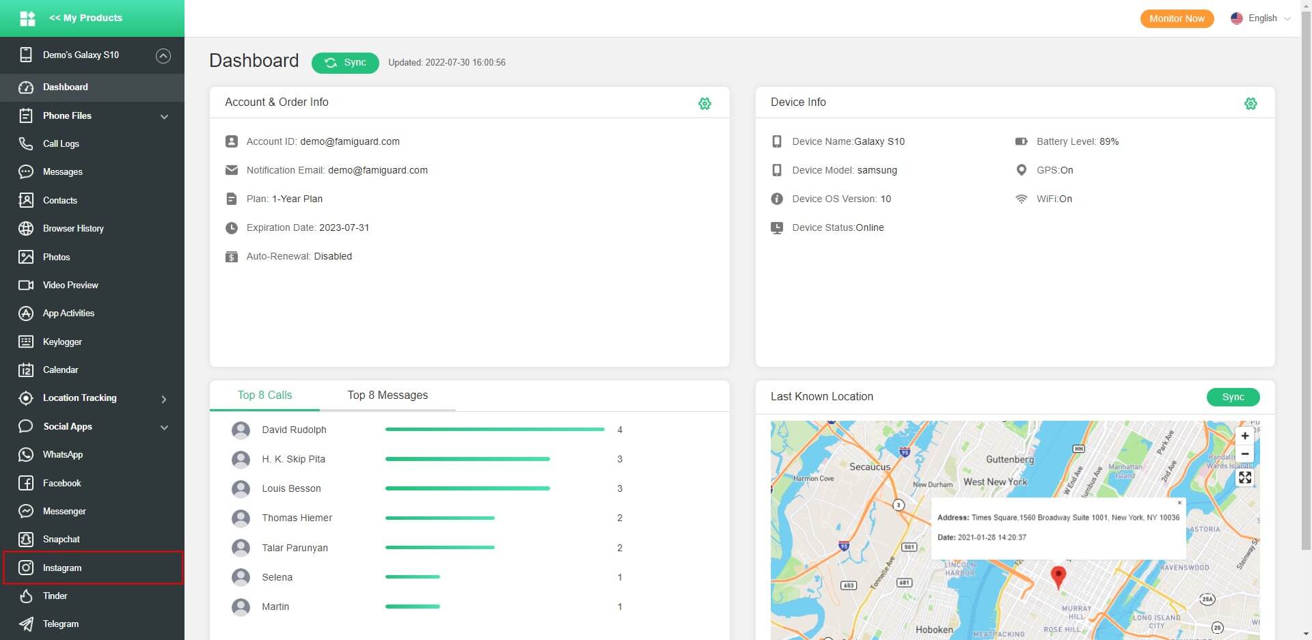
Task: Collapse the Demo's Galaxy S10 device panel
Action: tap(163, 55)
